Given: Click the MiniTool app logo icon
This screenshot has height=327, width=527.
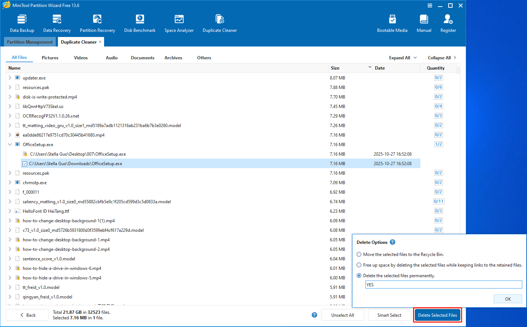Looking at the screenshot, I should [7, 5].
